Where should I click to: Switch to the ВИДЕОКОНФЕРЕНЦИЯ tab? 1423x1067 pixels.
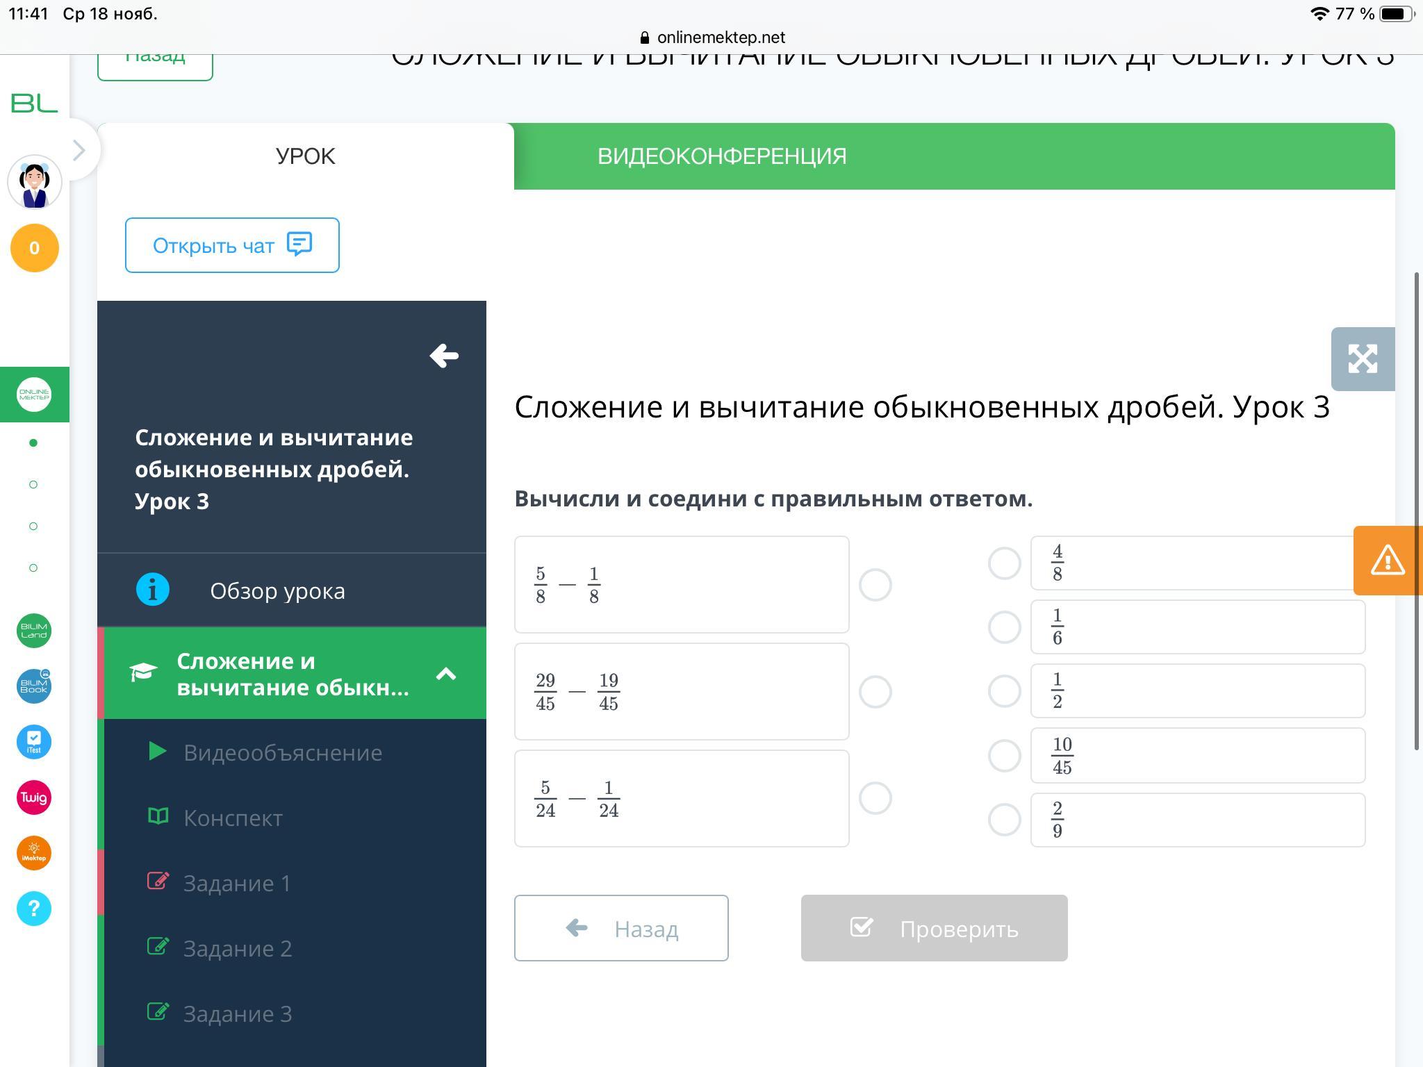click(721, 156)
